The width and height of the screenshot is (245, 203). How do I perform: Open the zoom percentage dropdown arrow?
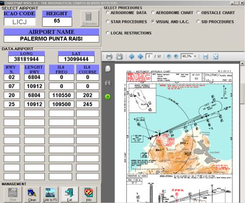[x=195, y=56]
